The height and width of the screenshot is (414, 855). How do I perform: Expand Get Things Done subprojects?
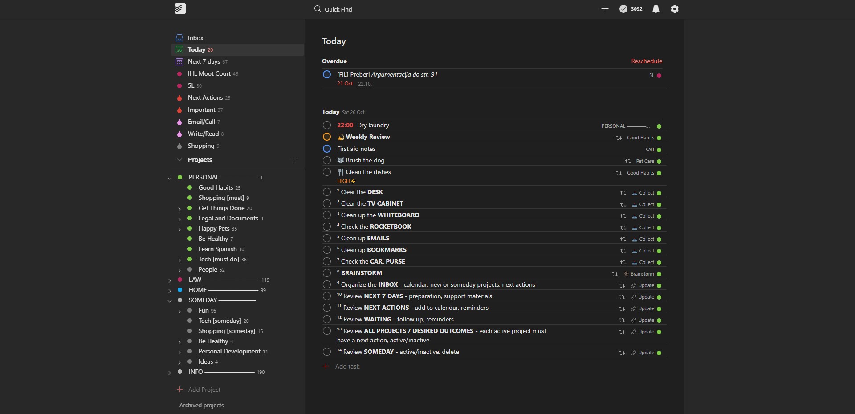pyautogui.click(x=179, y=209)
